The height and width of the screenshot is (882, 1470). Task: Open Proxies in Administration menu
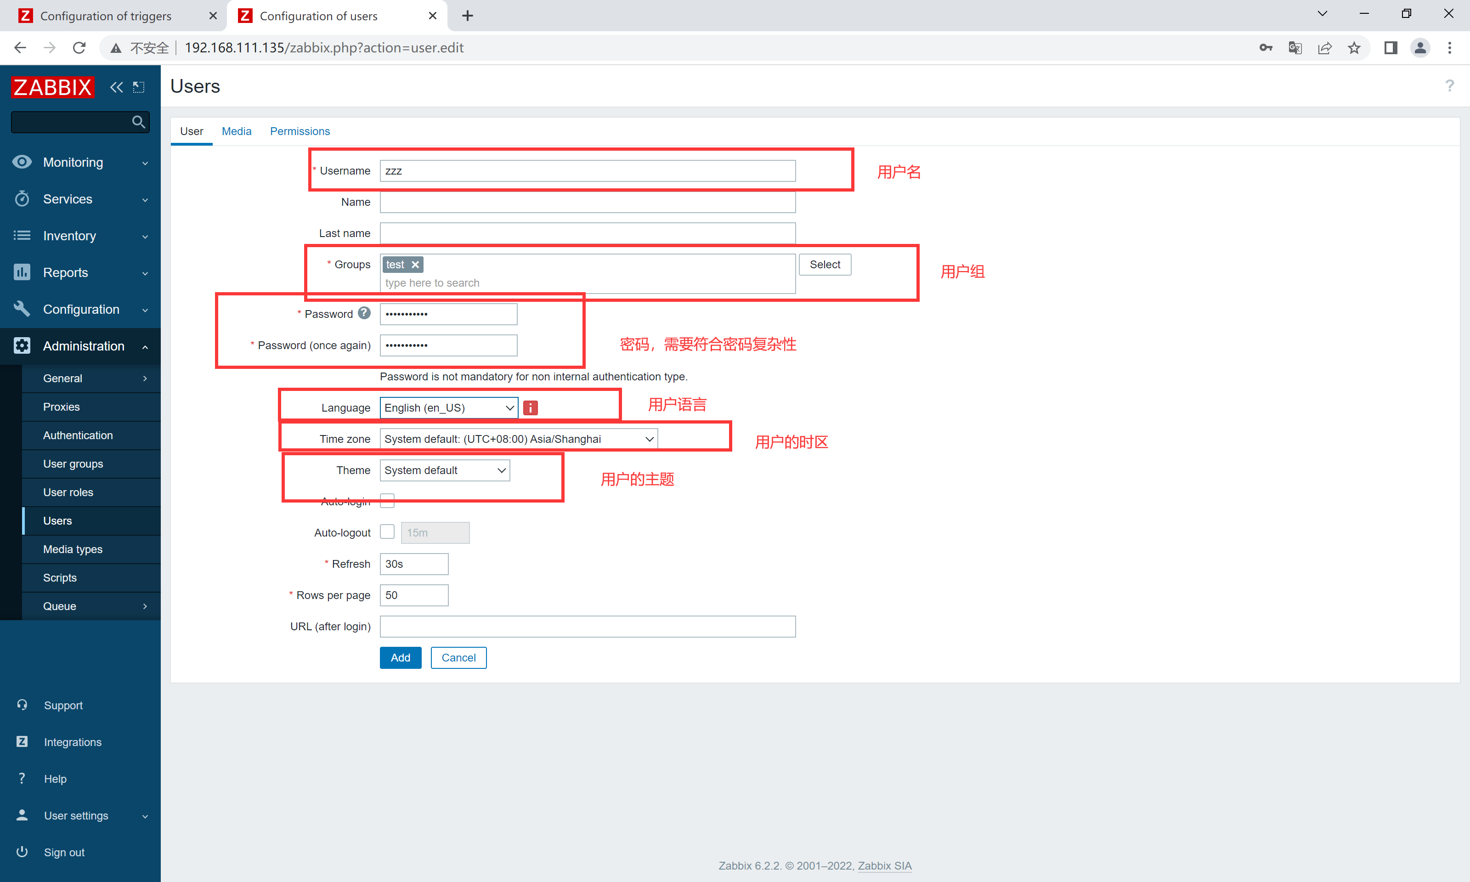91,407
